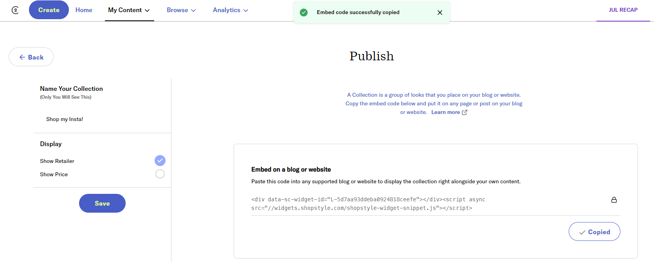Go to the Home tab
This screenshot has height=262, width=654.
84,10
